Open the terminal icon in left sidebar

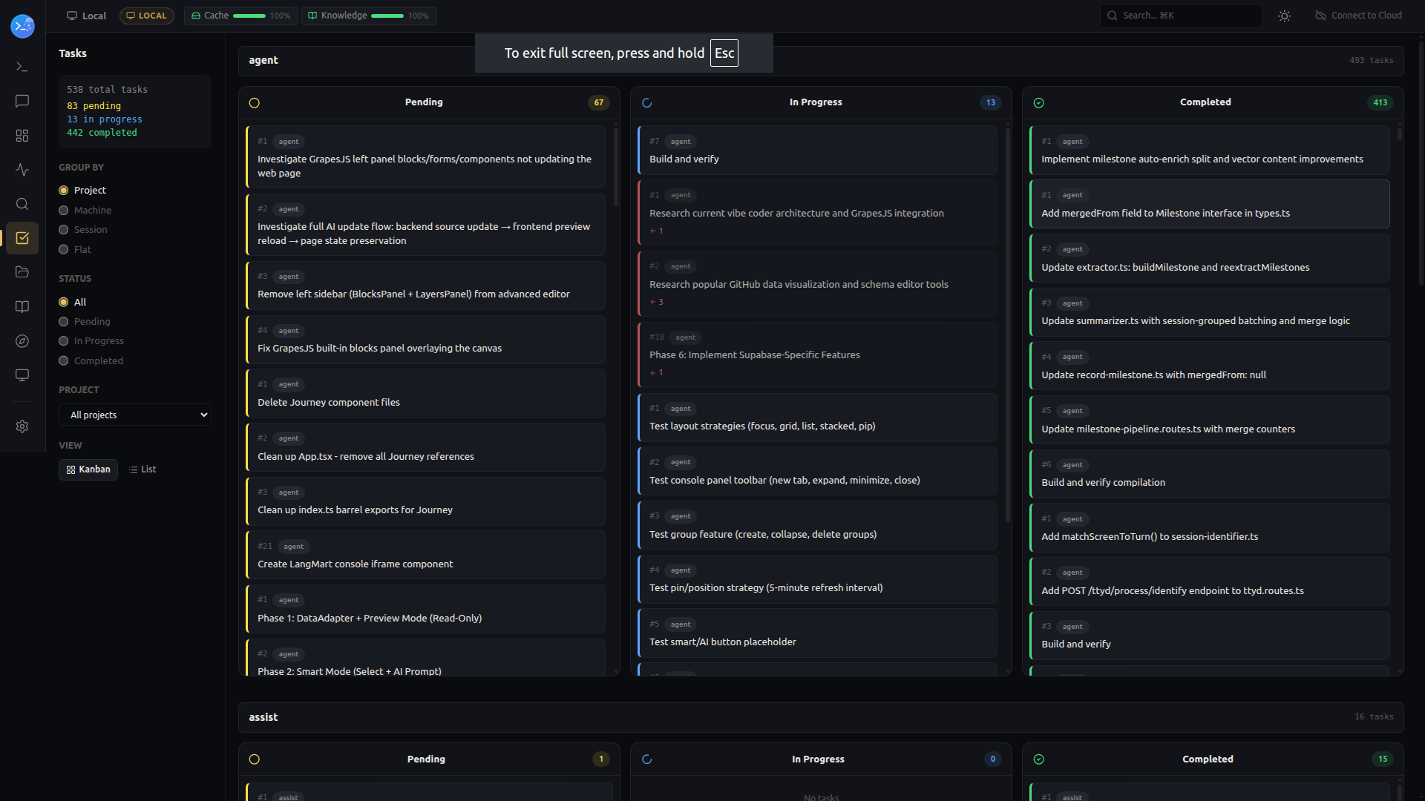(22, 67)
